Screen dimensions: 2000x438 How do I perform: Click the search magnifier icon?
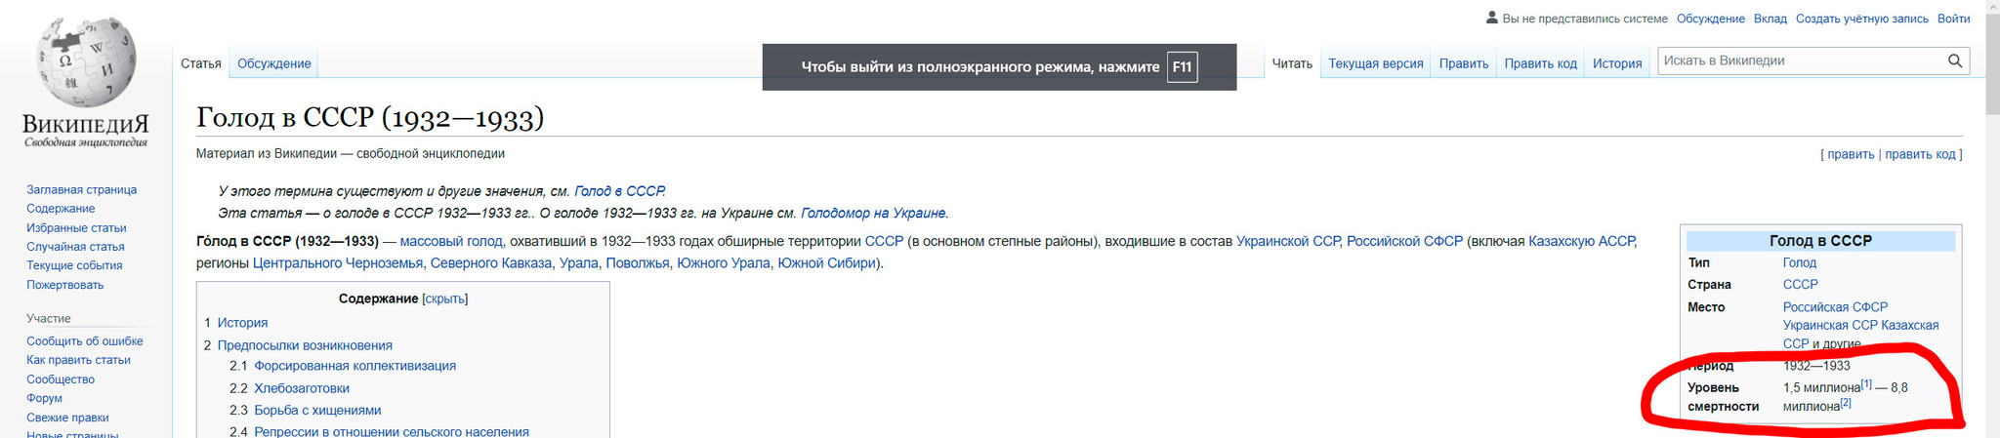click(x=1954, y=60)
